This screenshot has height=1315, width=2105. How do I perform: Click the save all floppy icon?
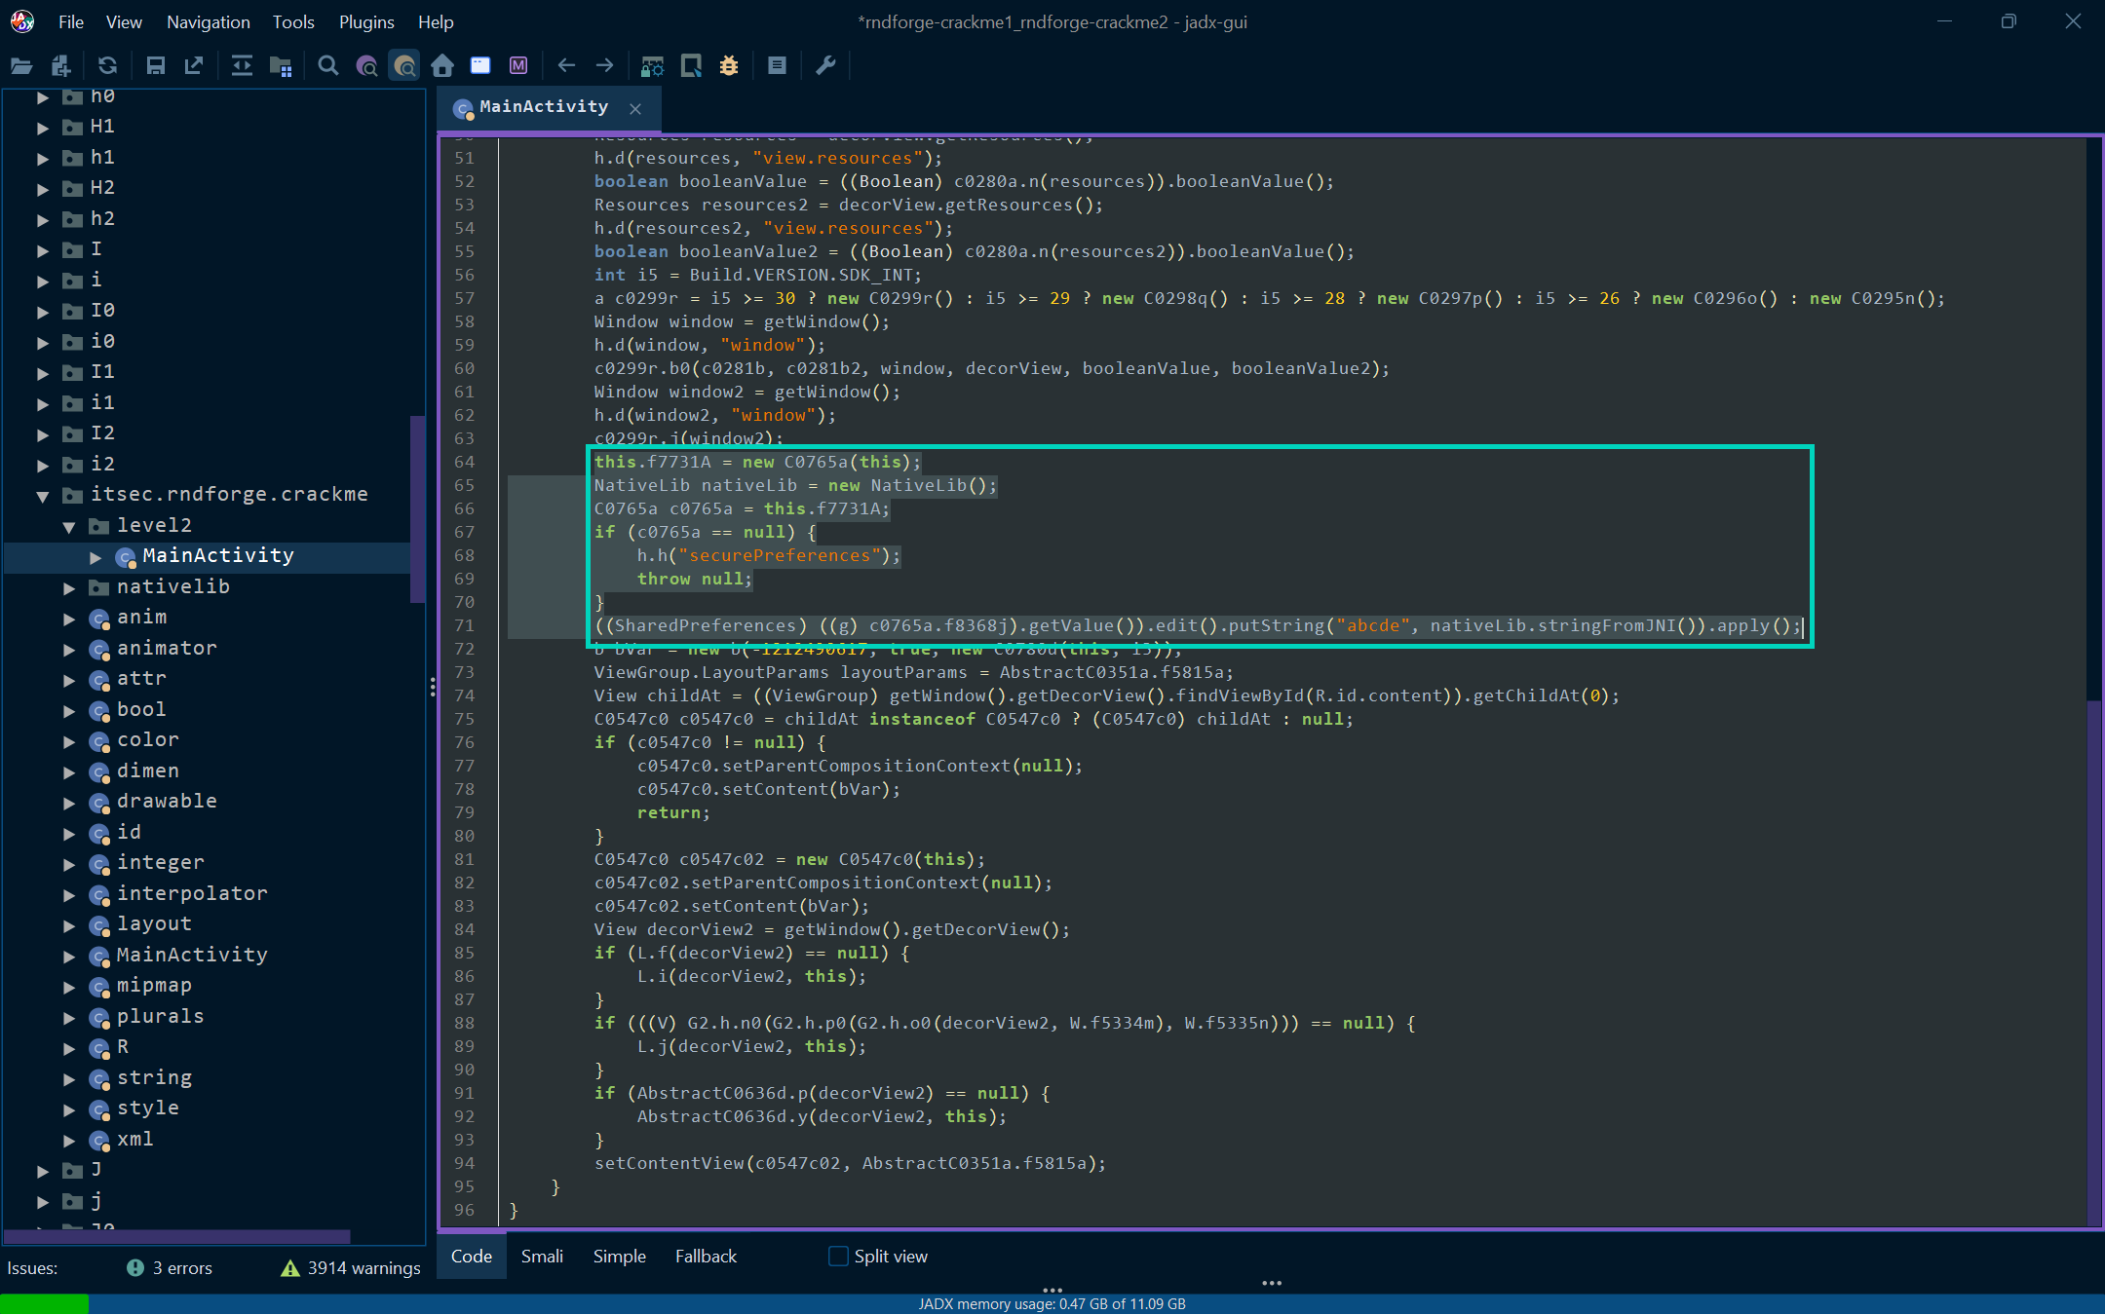(155, 65)
